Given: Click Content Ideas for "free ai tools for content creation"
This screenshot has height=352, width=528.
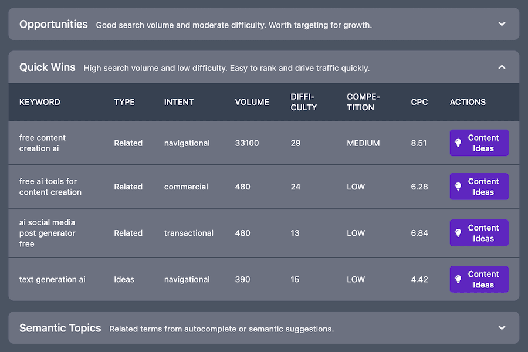Looking at the screenshot, I should coord(479,187).
